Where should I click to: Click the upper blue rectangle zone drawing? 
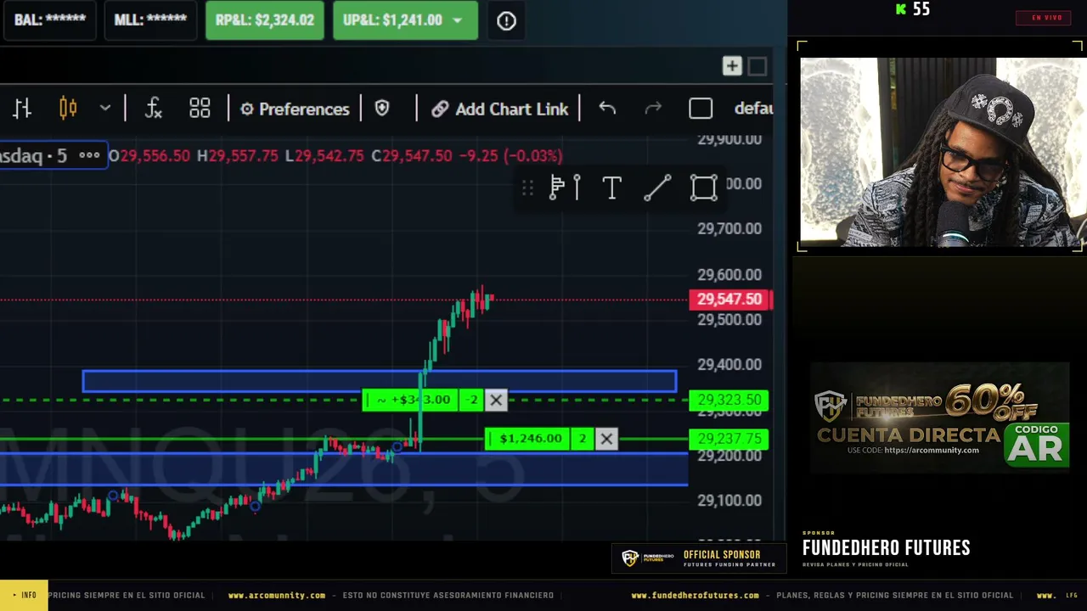pyautogui.click(x=380, y=381)
